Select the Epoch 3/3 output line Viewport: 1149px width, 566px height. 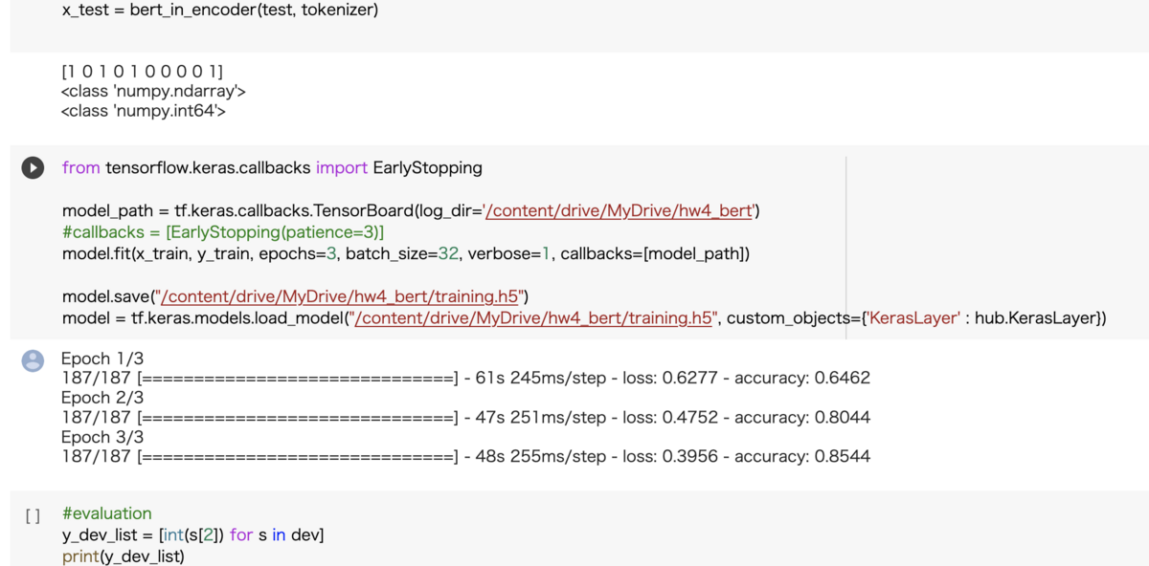tap(102, 437)
